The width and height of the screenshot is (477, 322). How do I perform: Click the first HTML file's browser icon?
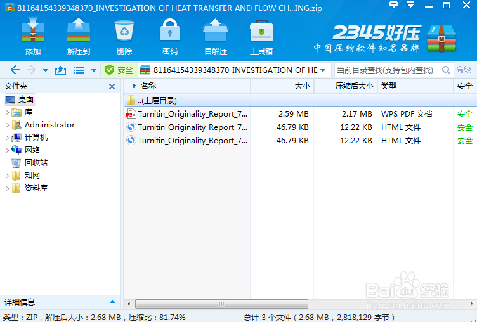131,127
